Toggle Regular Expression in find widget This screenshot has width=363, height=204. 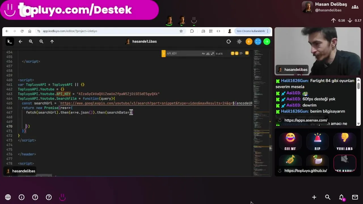[212, 54]
